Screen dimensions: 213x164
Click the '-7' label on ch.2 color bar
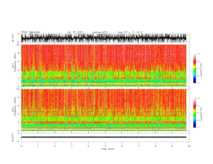(x=198, y=128)
